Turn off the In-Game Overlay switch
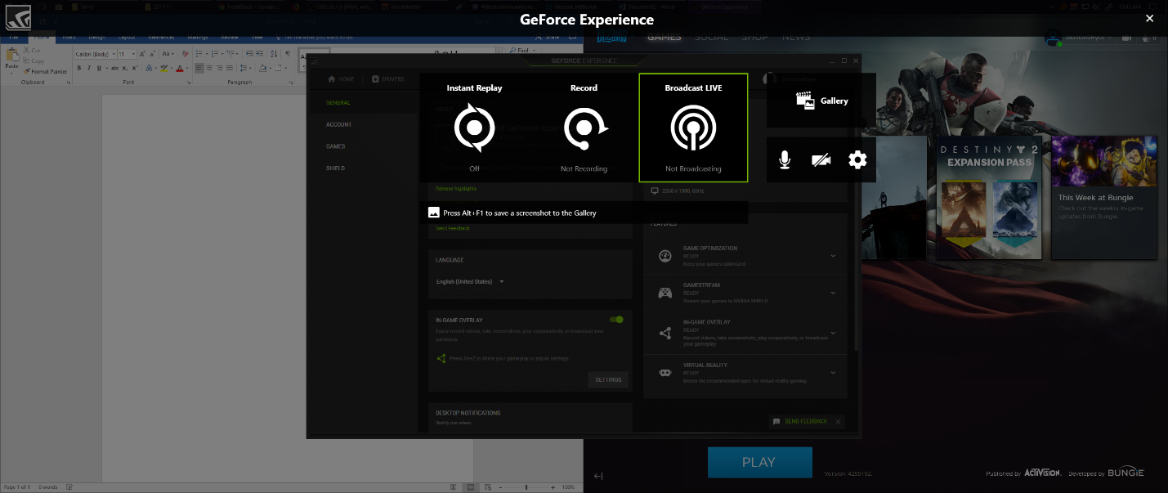The width and height of the screenshot is (1168, 493). point(616,320)
